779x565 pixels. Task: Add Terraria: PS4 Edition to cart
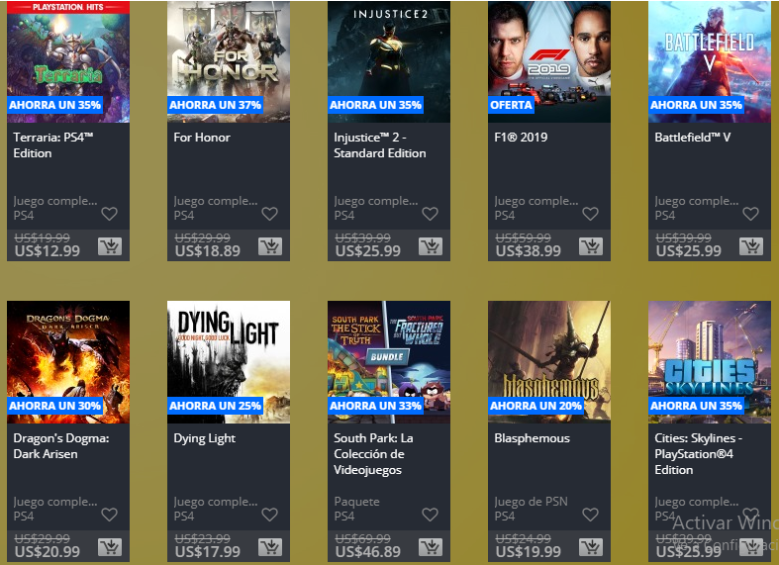[x=110, y=246]
